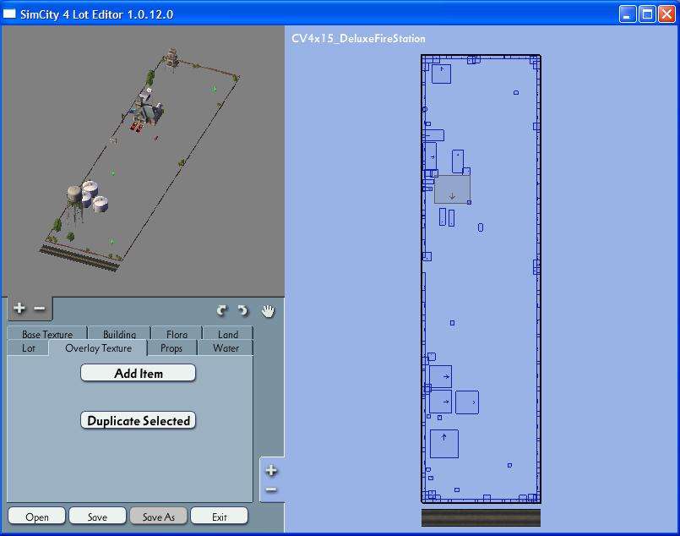This screenshot has height=536, width=680.
Task: Select the up-arrow prop square near plan bottom
Action: 444,444
